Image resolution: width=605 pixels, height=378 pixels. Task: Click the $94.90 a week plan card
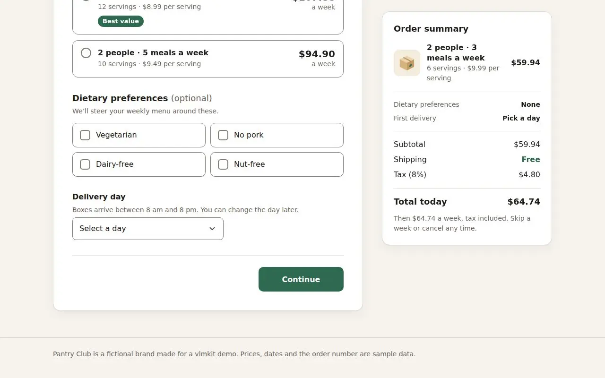208,59
